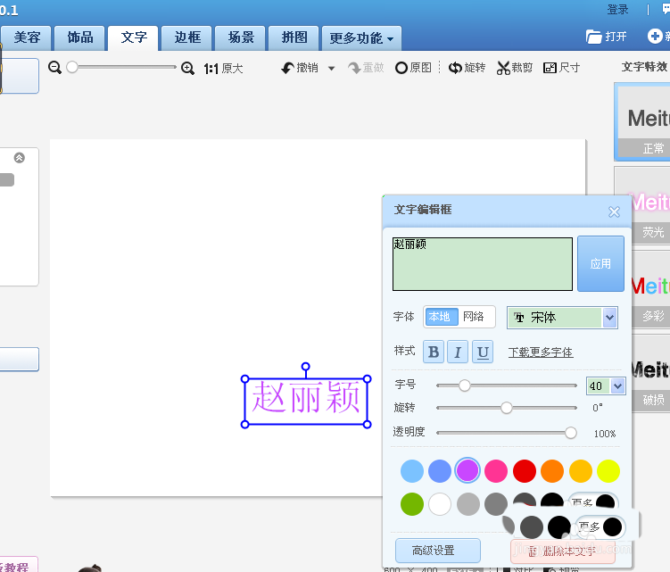Open the 场景 tab
Image resolution: width=670 pixels, height=572 pixels.
coord(240,37)
